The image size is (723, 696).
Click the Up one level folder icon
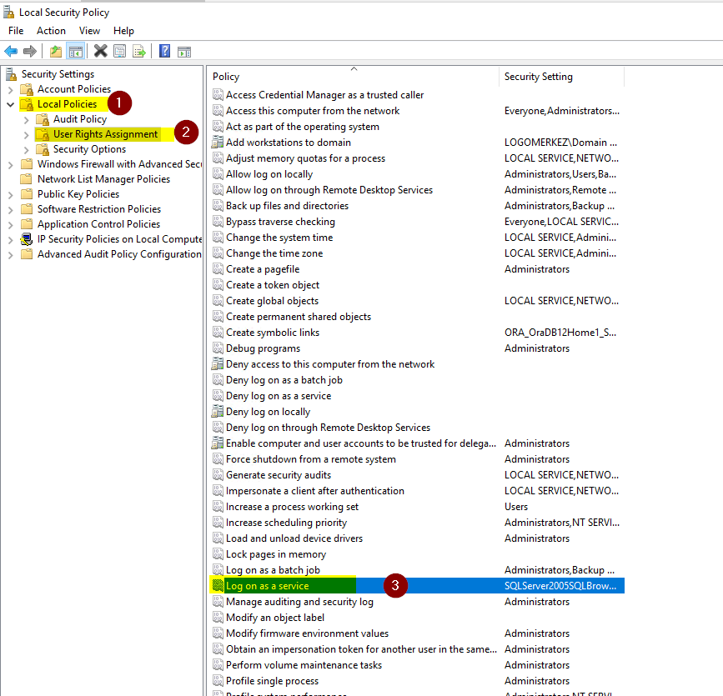(56, 52)
